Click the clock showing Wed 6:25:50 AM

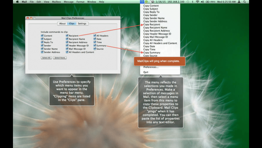pyautogui.click(x=226, y=2)
